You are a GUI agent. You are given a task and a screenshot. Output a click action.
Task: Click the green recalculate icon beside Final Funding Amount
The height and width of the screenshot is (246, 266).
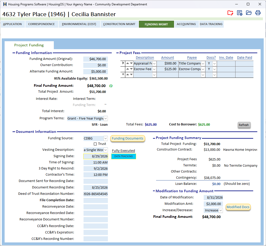pos(111,86)
